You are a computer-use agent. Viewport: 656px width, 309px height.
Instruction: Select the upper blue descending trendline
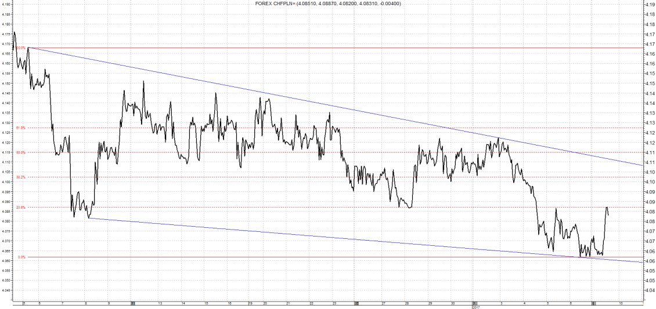(348, 110)
